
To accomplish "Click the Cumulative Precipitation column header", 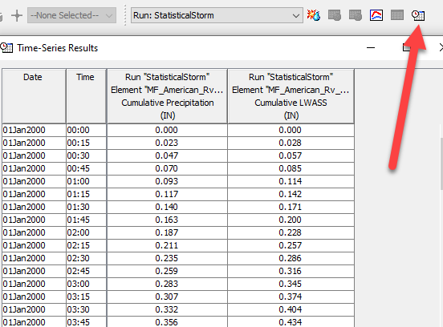I will tap(167, 96).
